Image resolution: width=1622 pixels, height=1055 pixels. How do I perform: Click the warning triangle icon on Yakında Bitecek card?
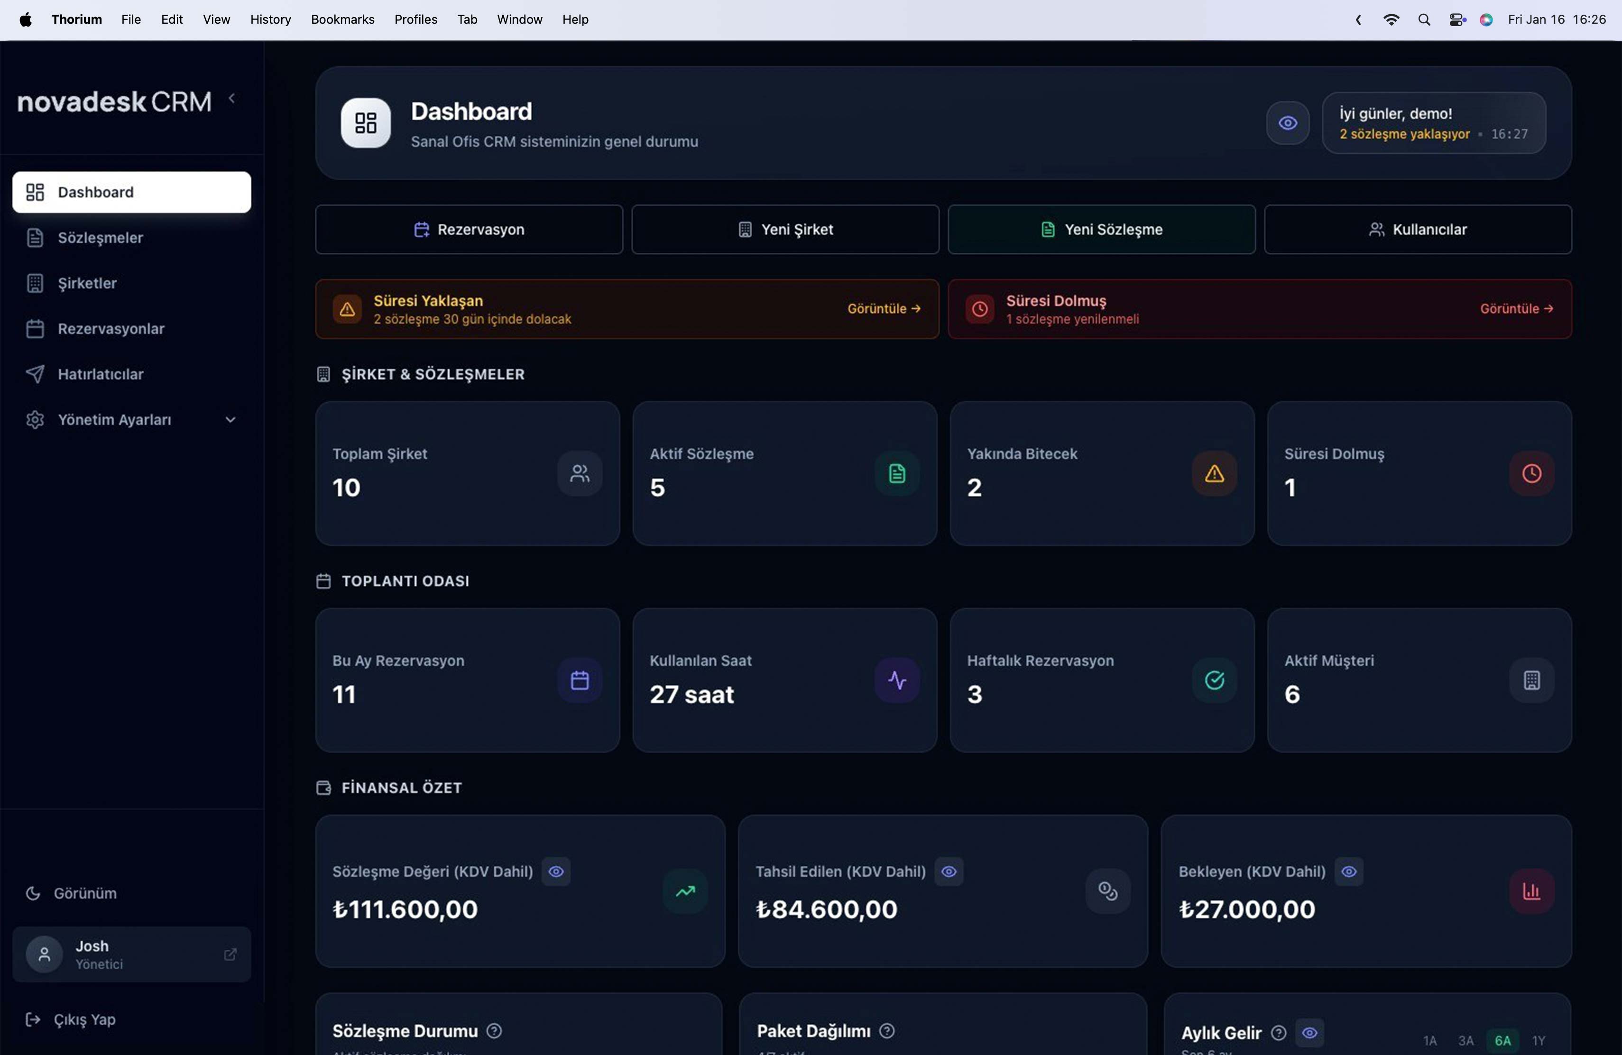tap(1214, 473)
